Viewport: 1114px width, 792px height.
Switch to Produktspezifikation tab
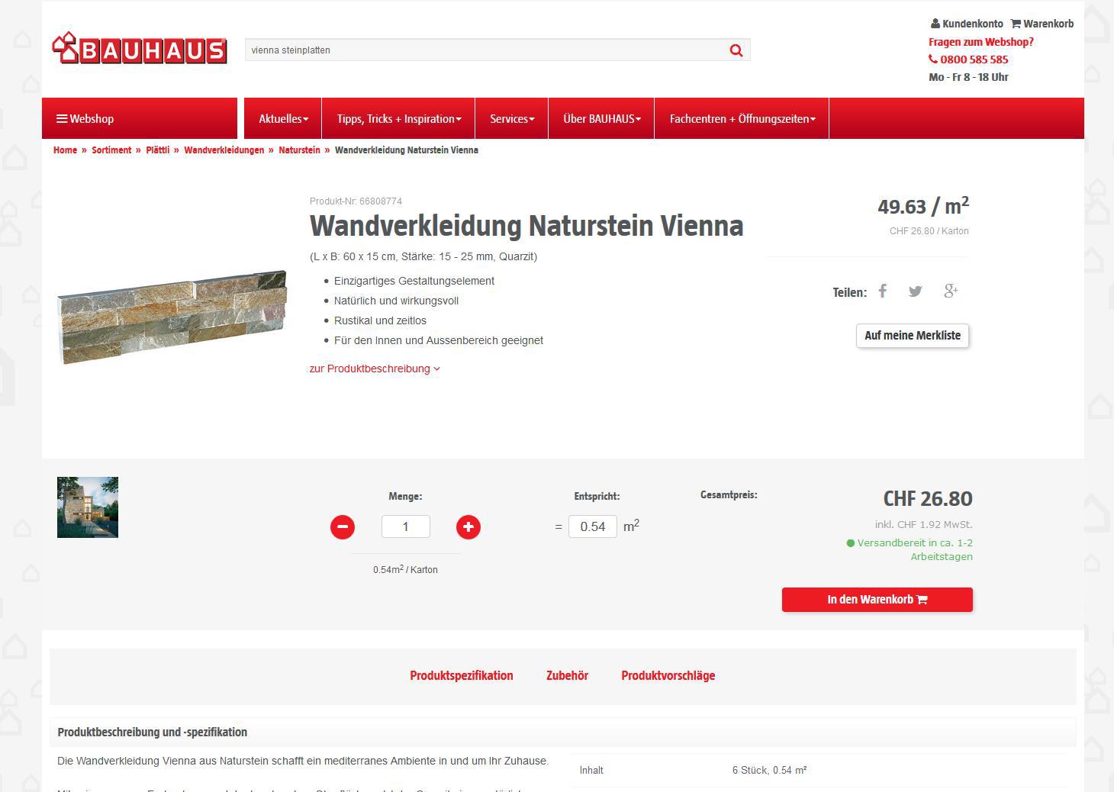click(x=461, y=675)
